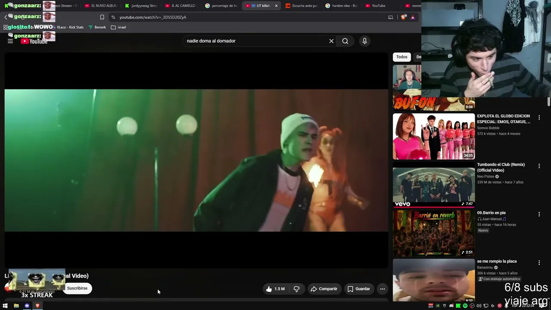Switch to the 'Escucha ante' SoundCloud tab
The image size is (551, 310).
tap(301, 6)
